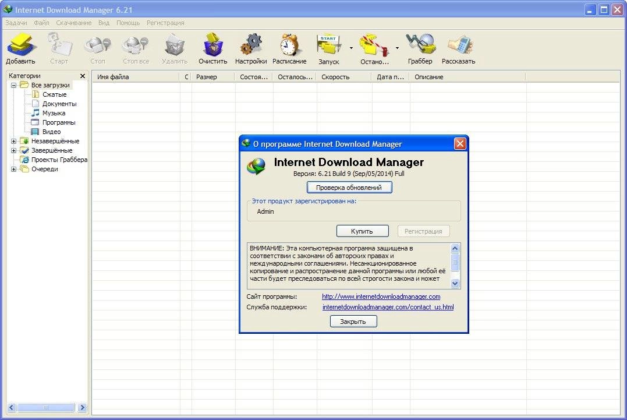Close the Категории side panel
This screenshot has width=627, height=420.
[82, 76]
